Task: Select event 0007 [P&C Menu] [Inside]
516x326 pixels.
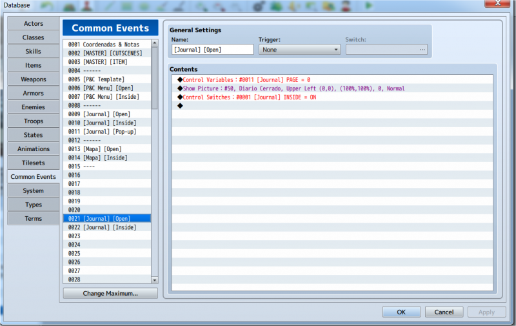Action: (107, 97)
